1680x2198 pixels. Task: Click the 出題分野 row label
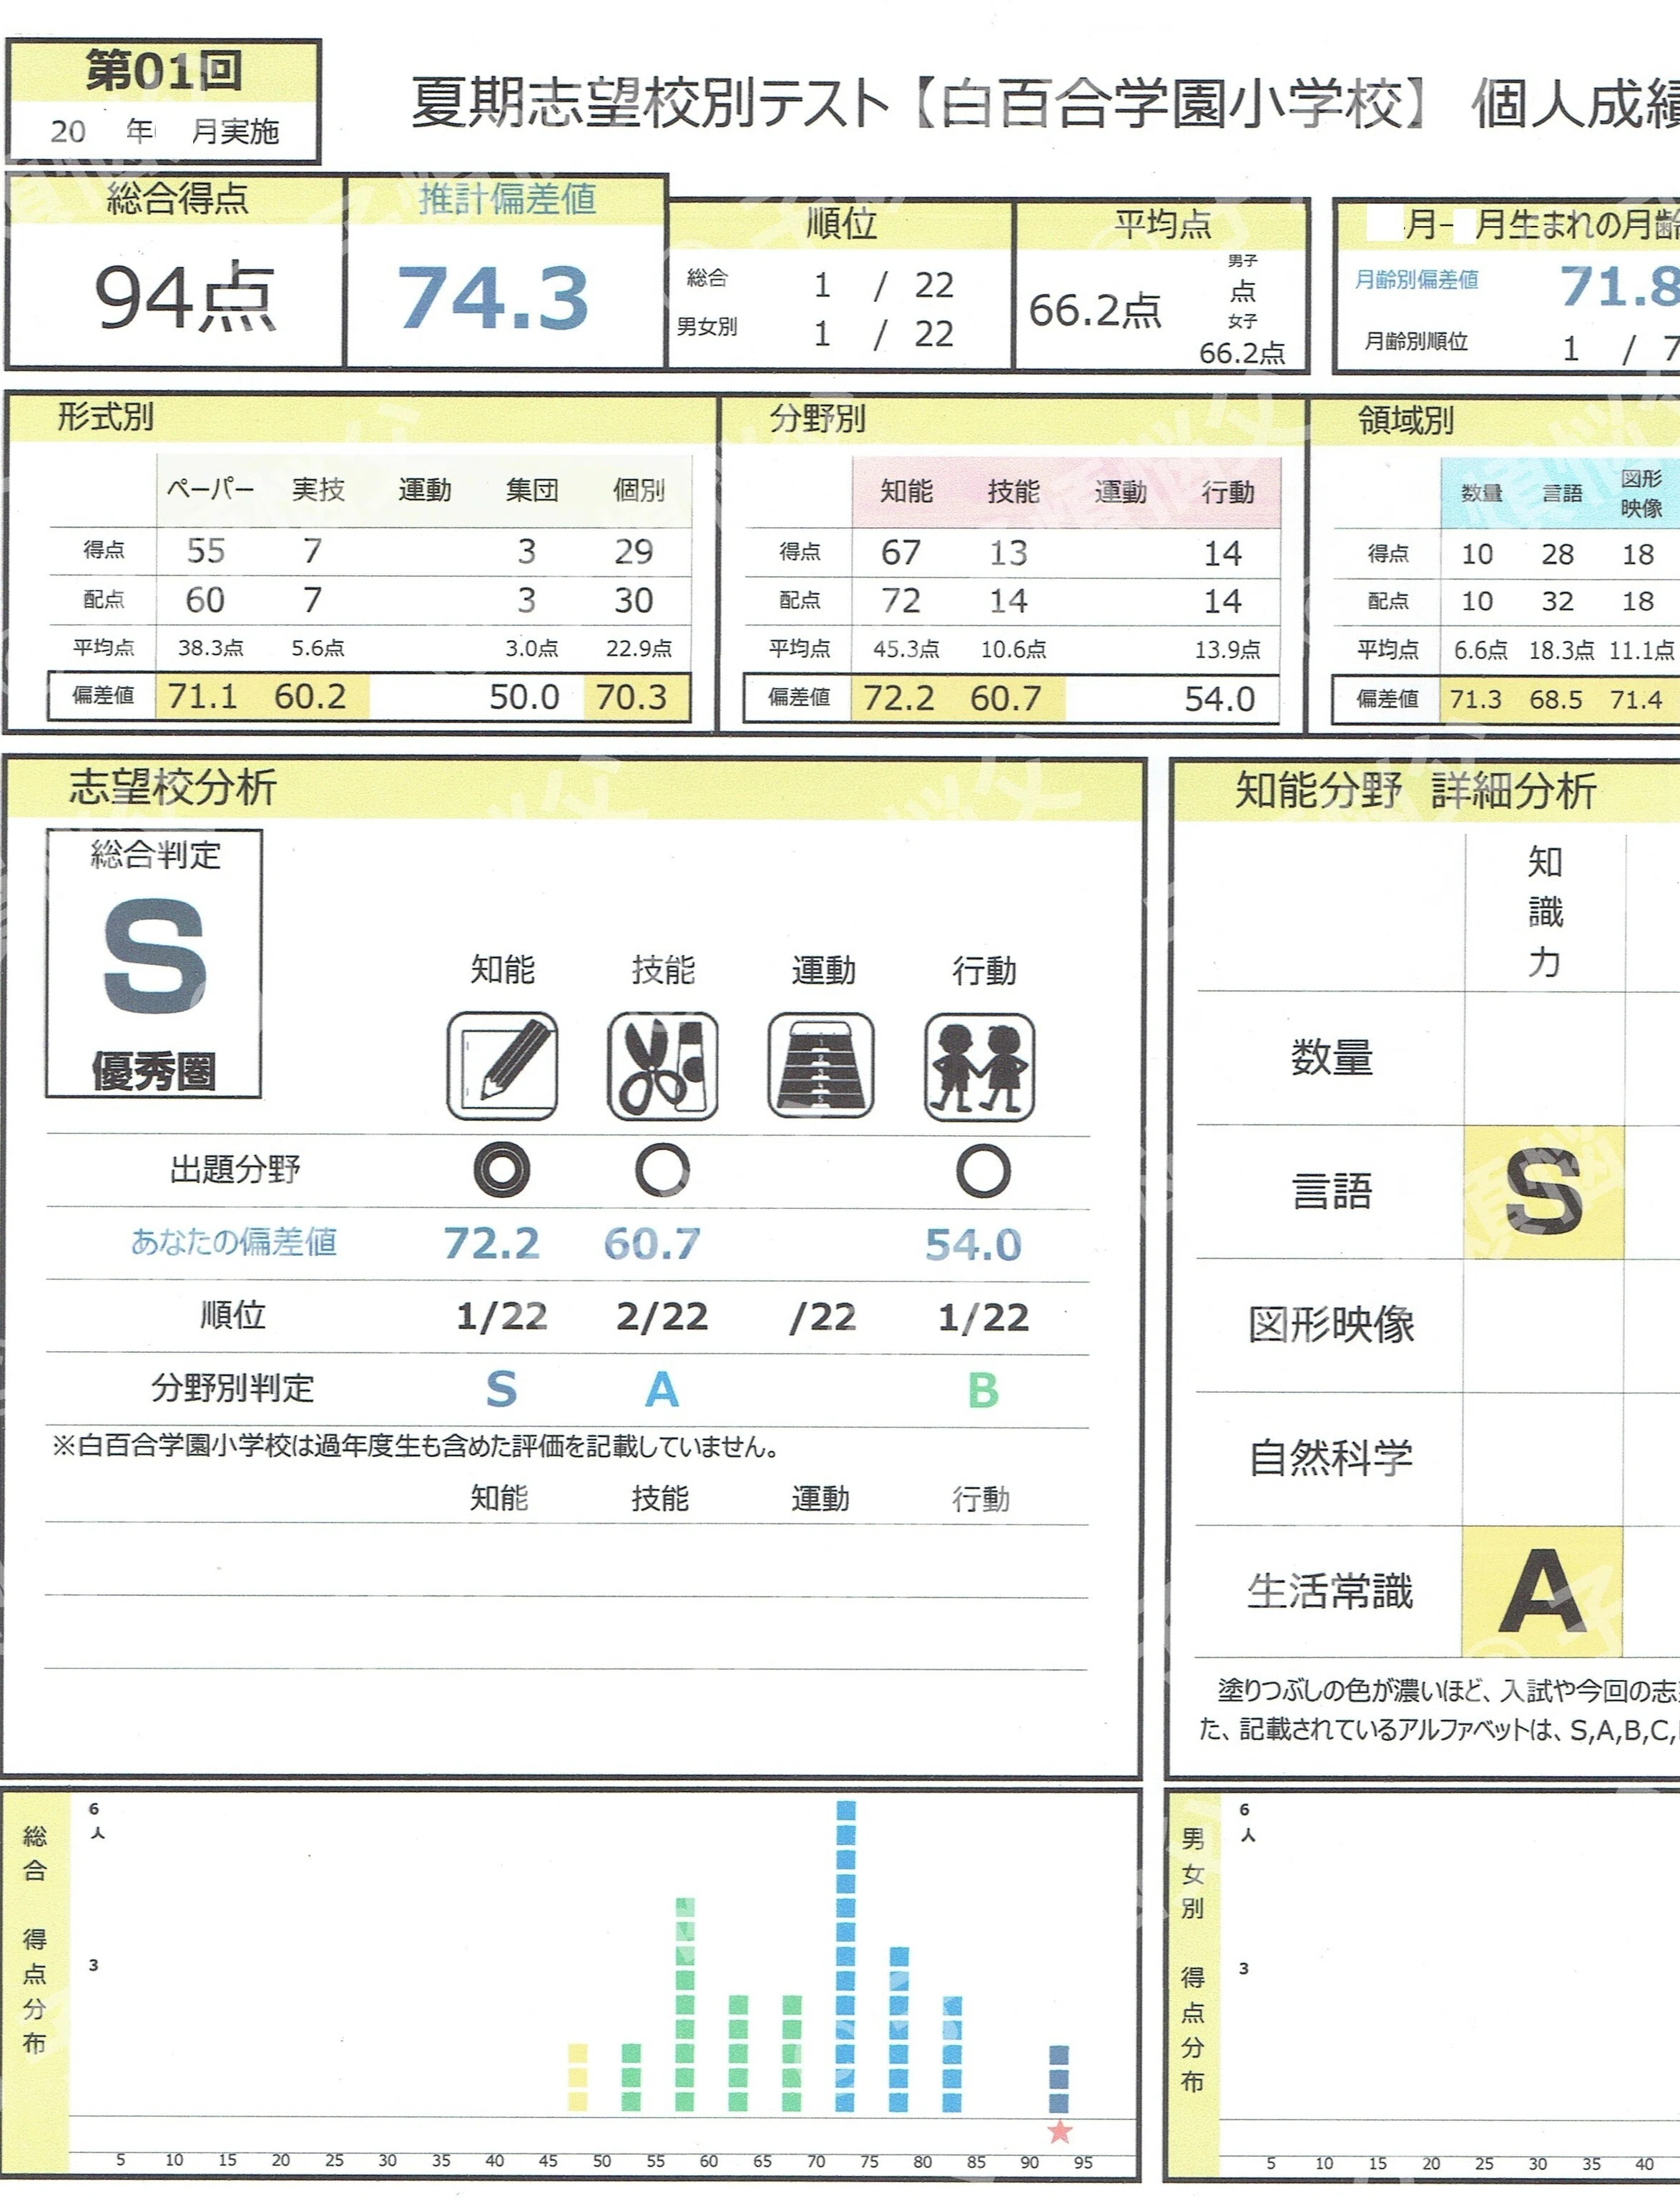pyautogui.click(x=235, y=1169)
